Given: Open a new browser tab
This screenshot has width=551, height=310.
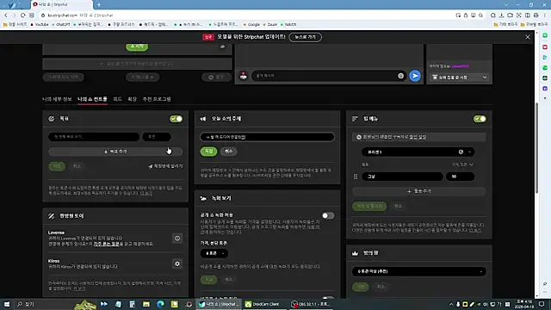Looking at the screenshot, I should (99, 4).
